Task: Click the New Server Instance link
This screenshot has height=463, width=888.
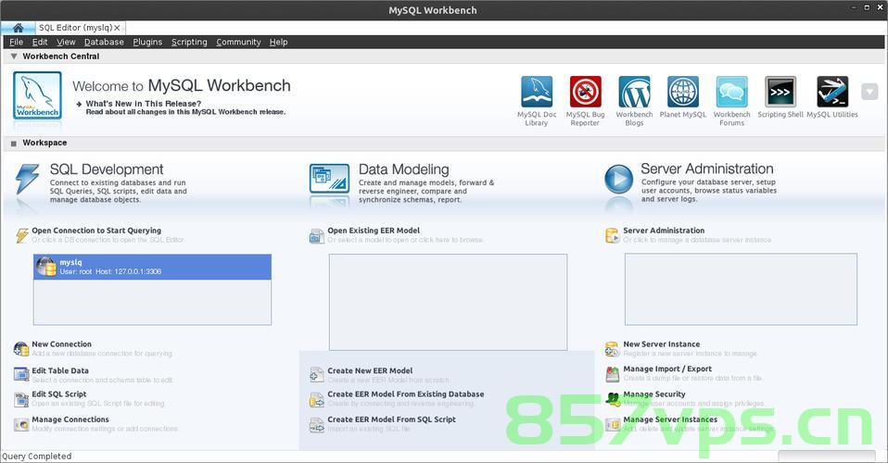Action: tap(662, 344)
